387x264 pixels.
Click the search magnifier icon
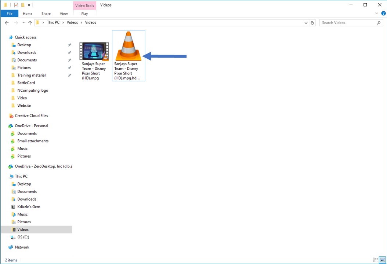coord(379,23)
